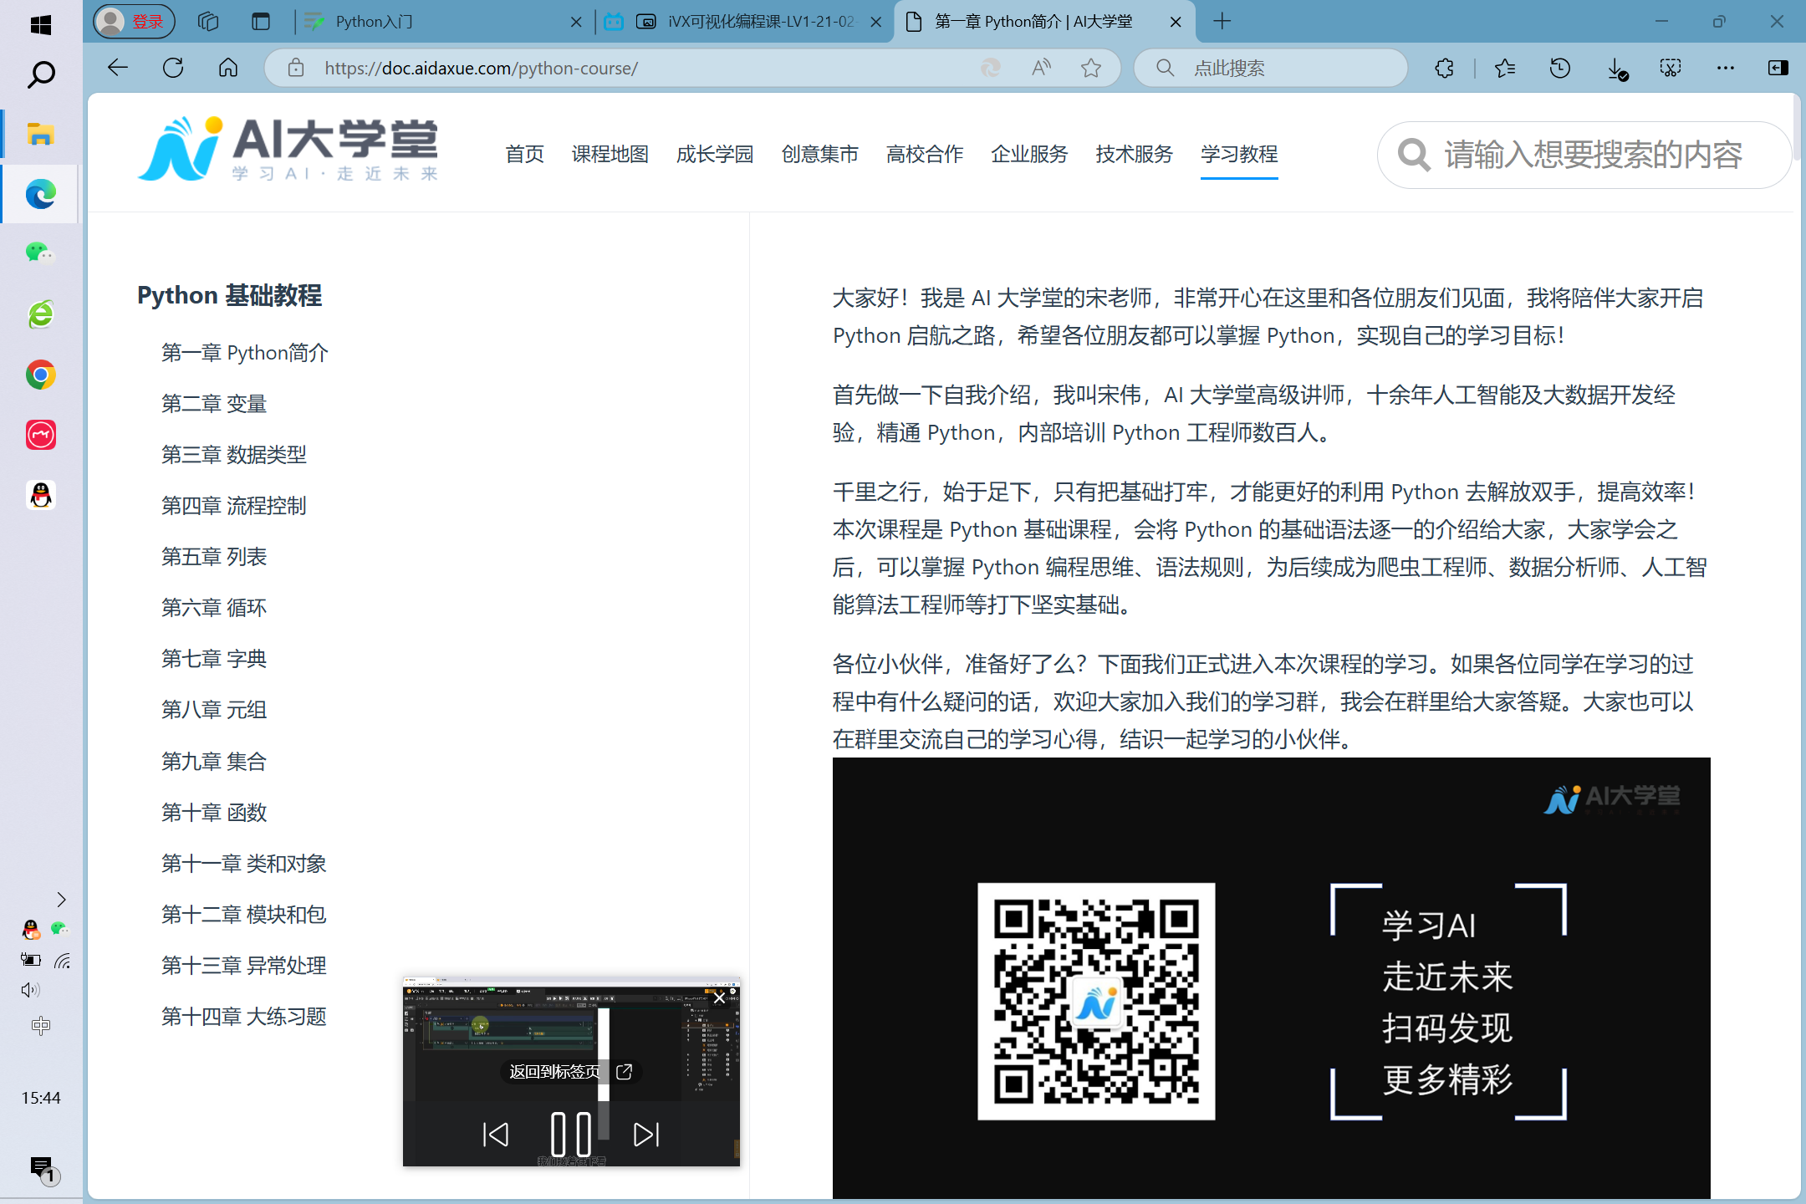Skip to next track in mini player
Viewport: 1806px width, 1204px height.
tap(646, 1135)
